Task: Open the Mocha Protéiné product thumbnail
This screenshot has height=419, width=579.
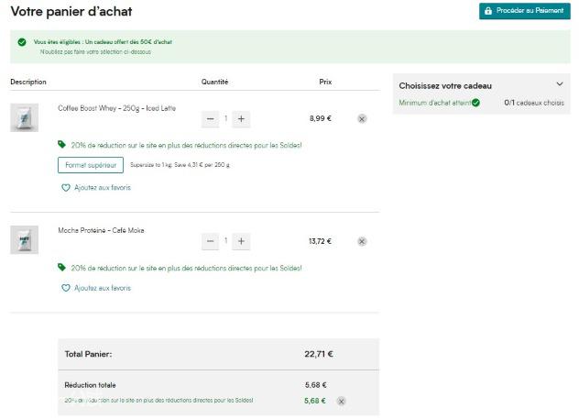Action: pyautogui.click(x=25, y=240)
